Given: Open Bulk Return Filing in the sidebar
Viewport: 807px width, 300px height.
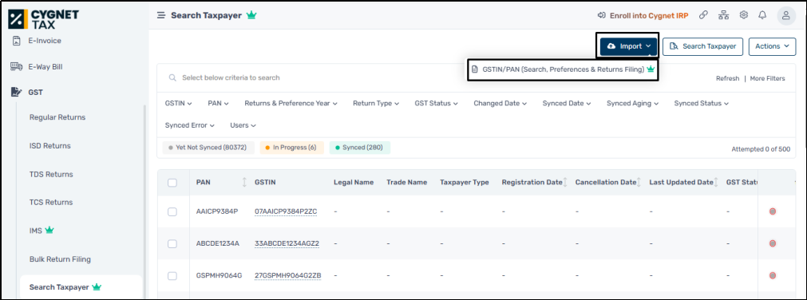Looking at the screenshot, I should 60,259.
